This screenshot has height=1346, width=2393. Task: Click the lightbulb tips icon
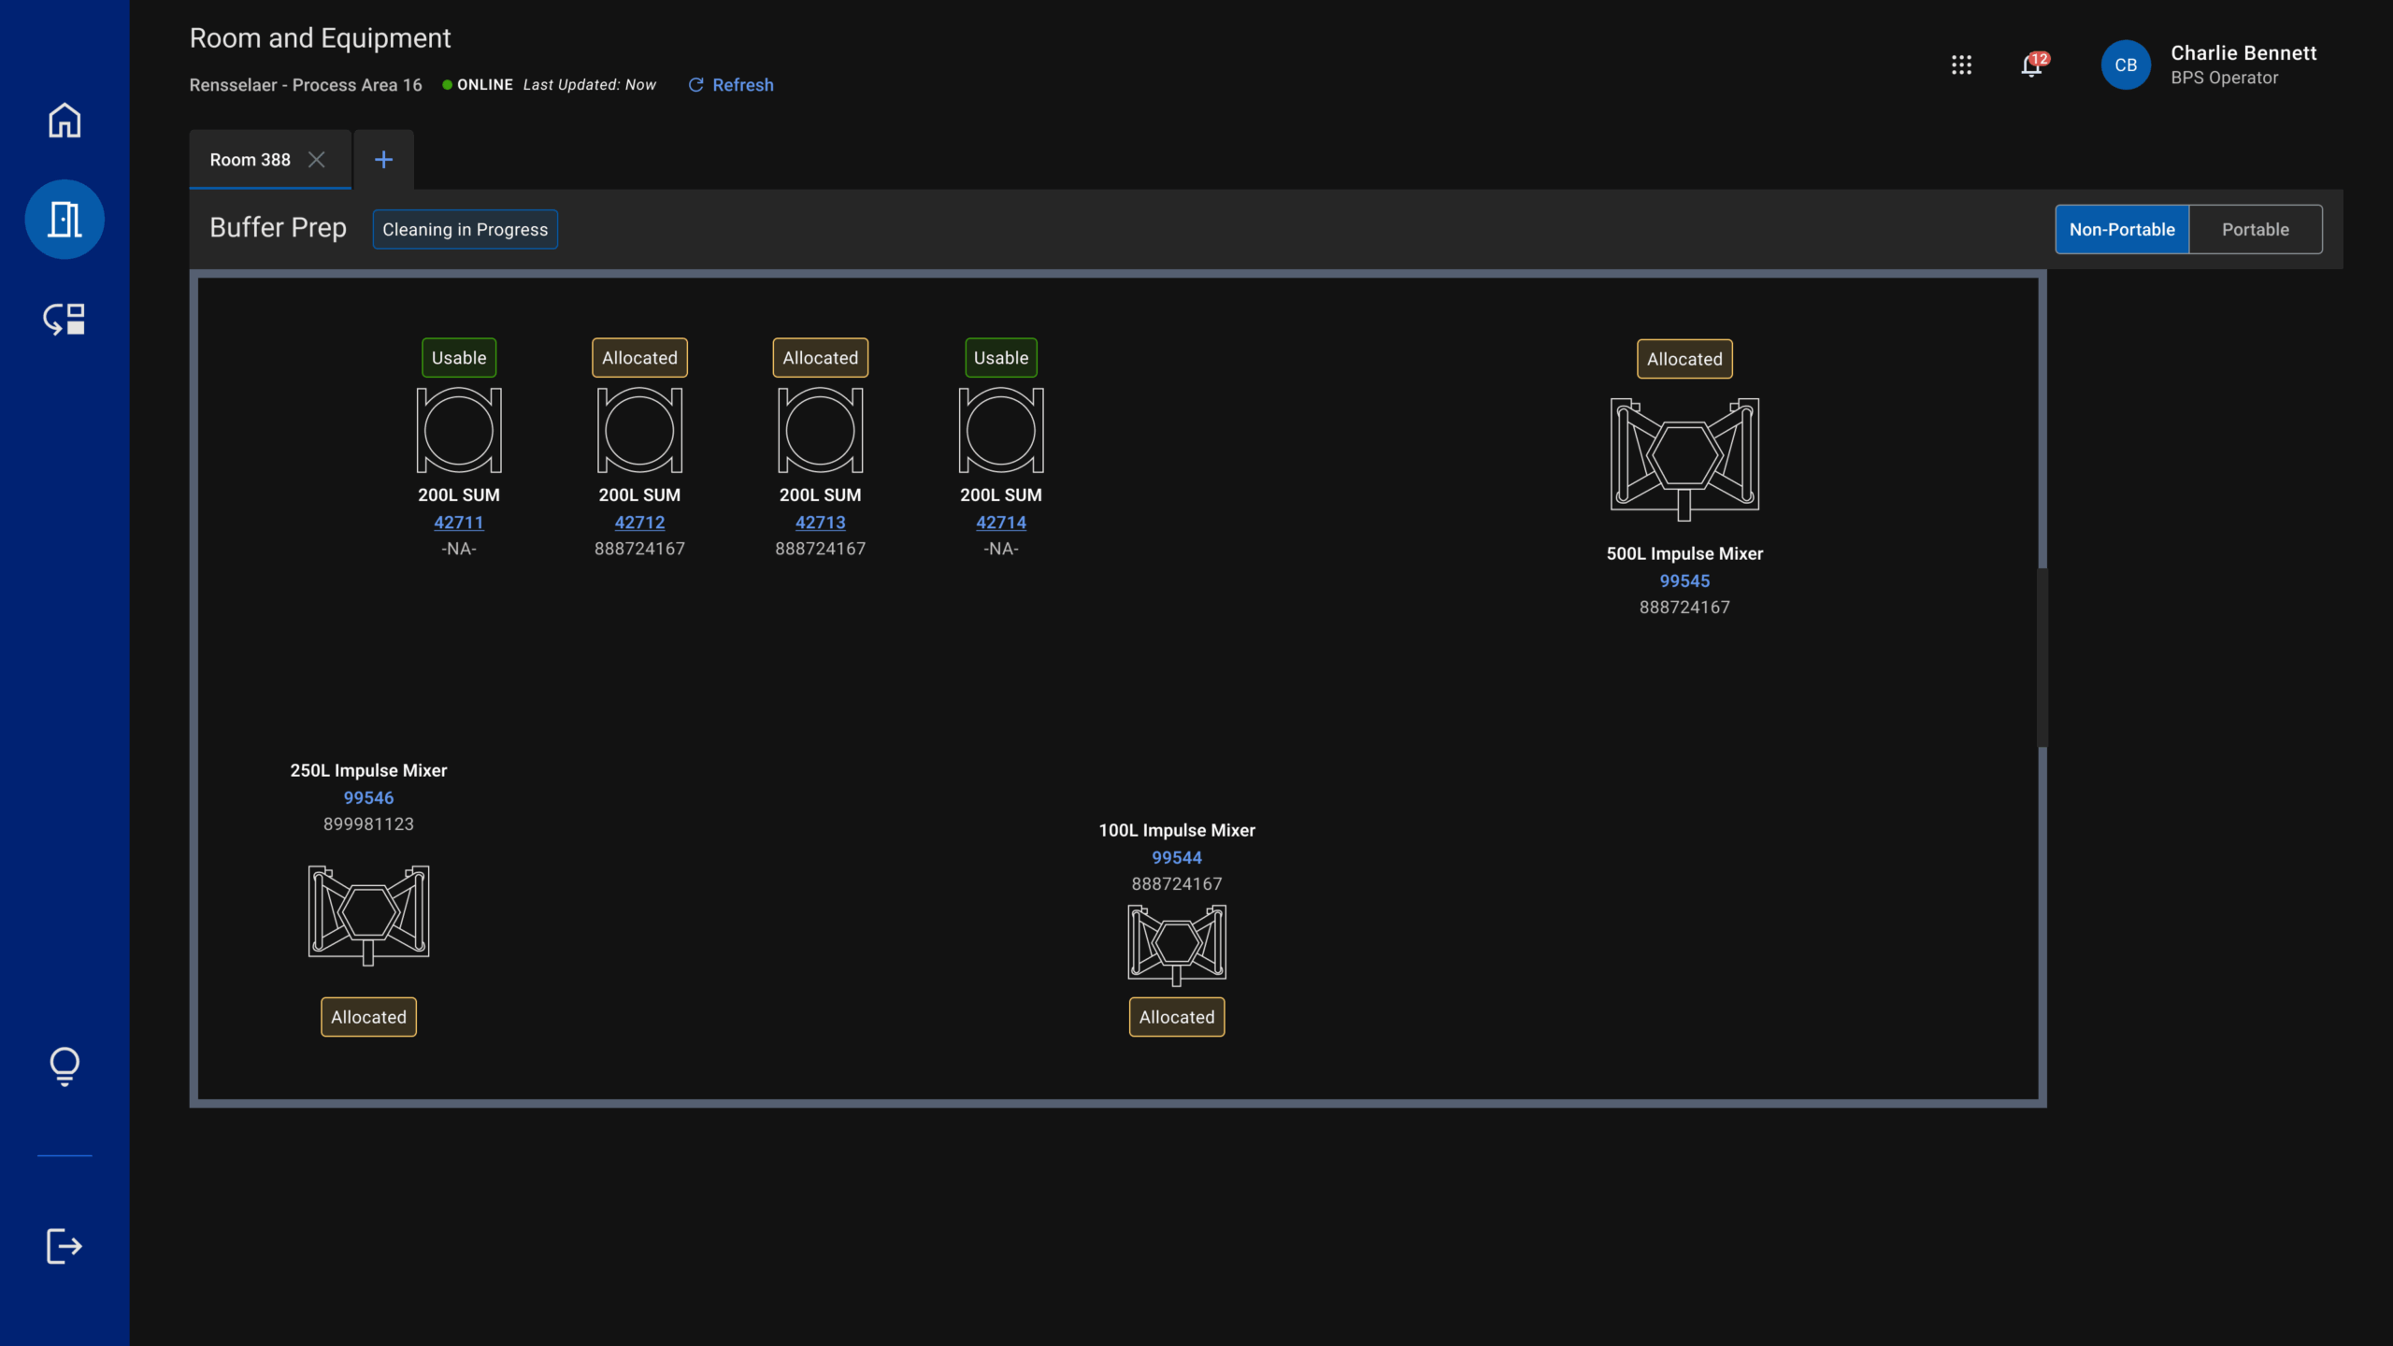click(64, 1066)
